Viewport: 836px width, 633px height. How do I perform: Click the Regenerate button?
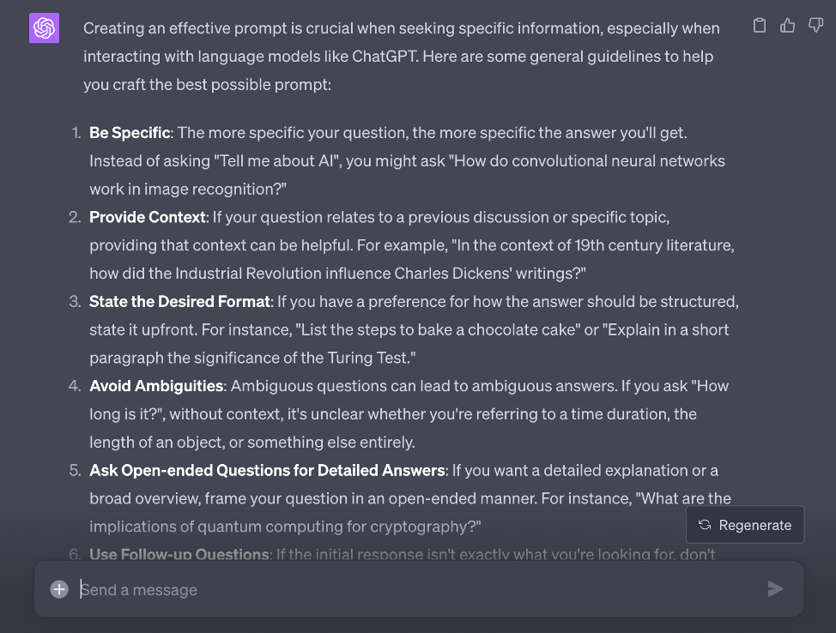click(x=745, y=525)
